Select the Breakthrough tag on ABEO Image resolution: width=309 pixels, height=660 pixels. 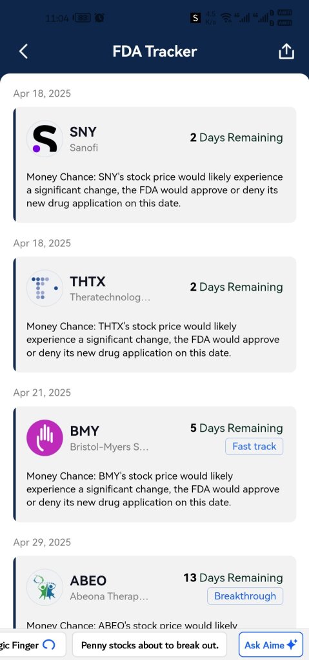pyautogui.click(x=245, y=596)
